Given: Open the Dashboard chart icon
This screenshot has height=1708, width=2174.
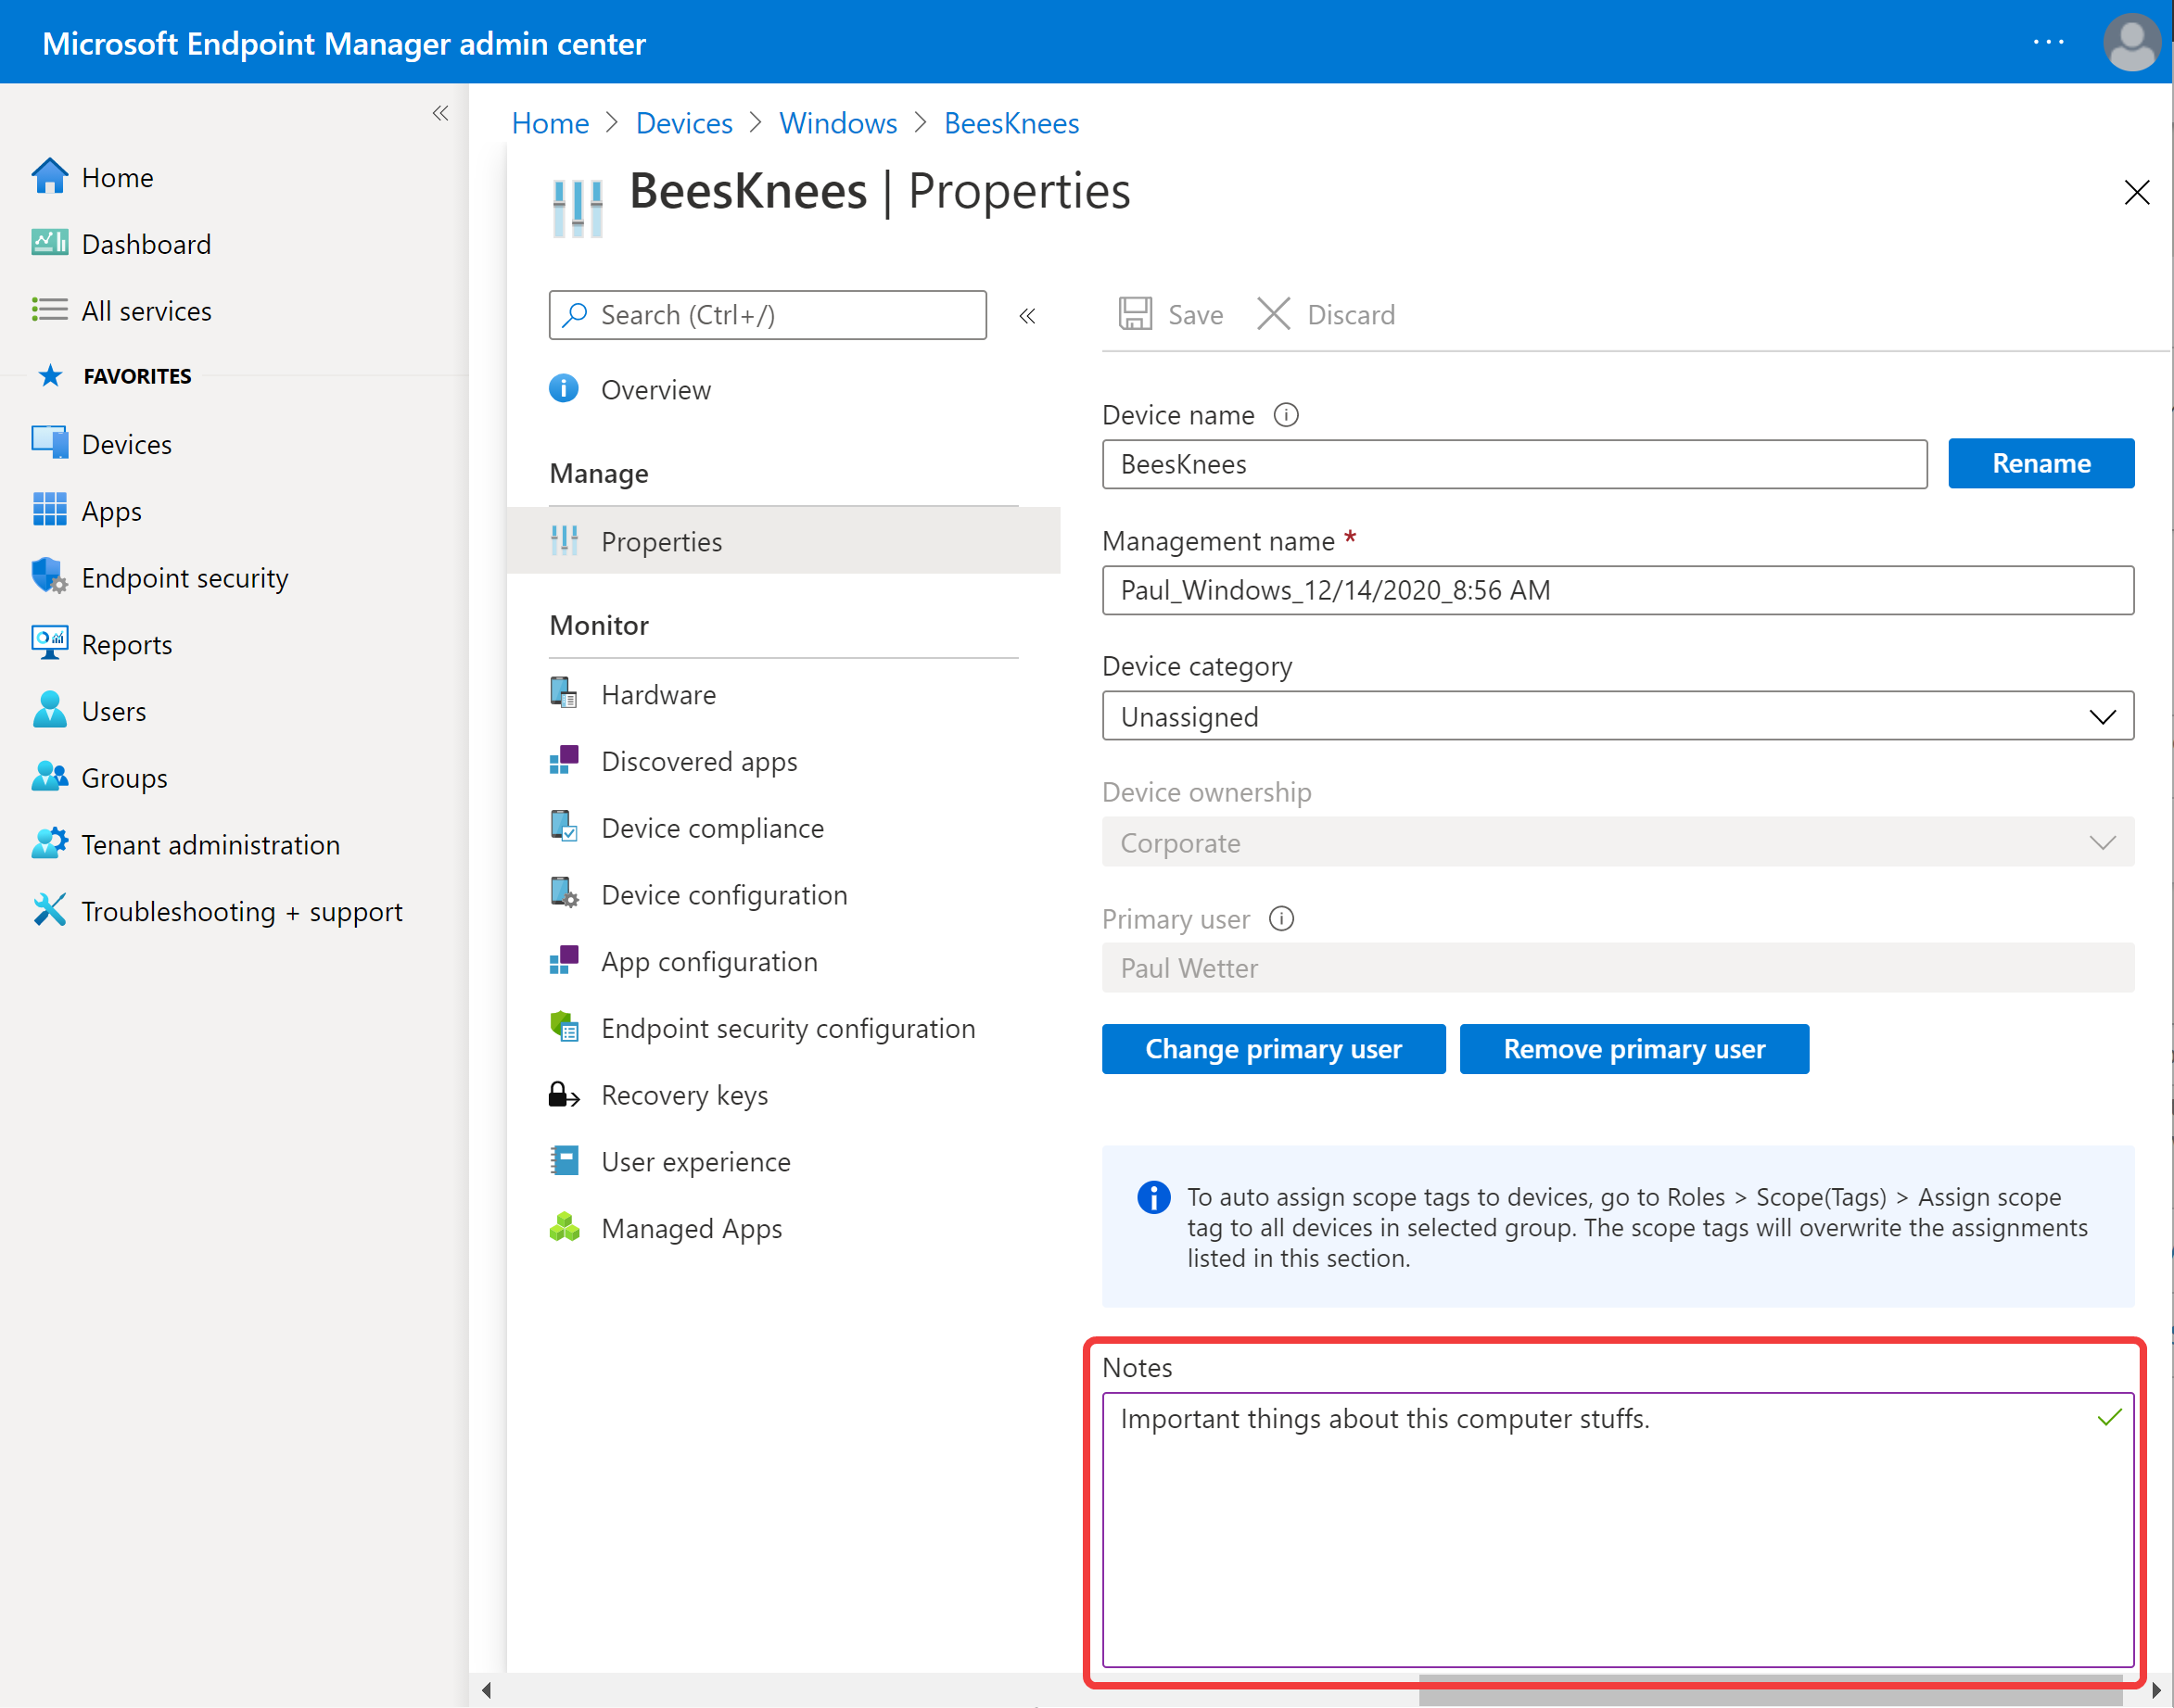Looking at the screenshot, I should point(49,243).
